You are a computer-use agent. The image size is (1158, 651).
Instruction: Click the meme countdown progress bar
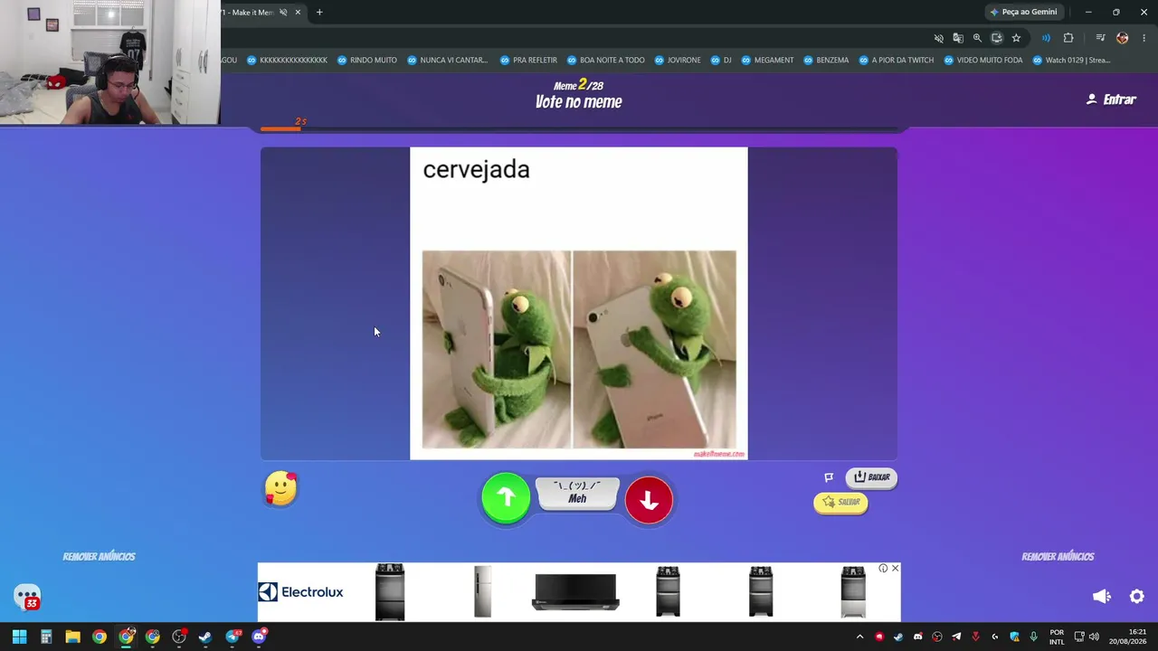pos(579,129)
